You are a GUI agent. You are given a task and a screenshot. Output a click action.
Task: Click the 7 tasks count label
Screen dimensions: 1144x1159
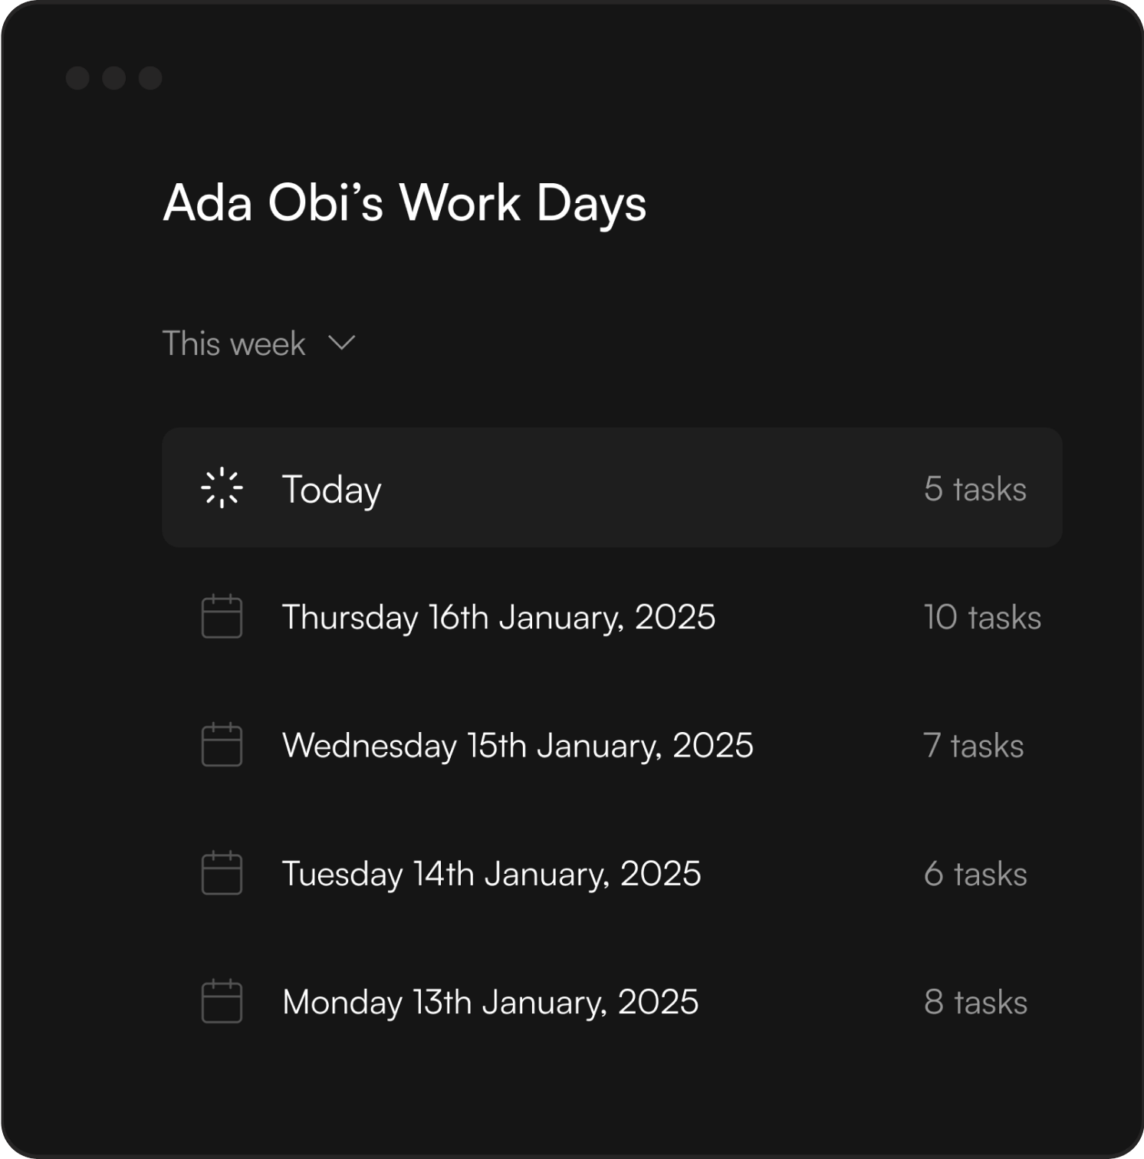click(973, 745)
